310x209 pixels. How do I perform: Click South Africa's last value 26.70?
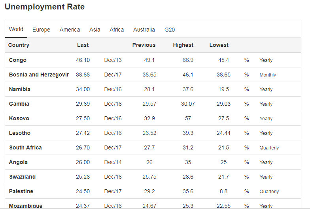(x=83, y=147)
